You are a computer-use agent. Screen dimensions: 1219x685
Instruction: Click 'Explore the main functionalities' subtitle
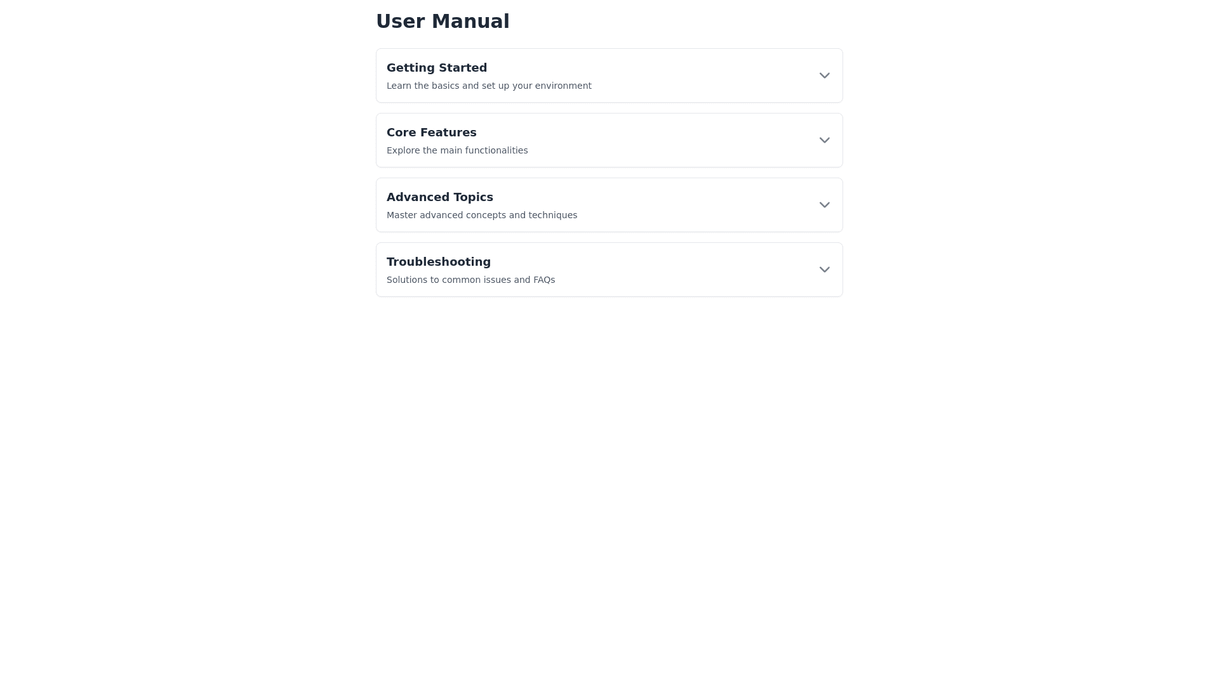tap(456, 150)
